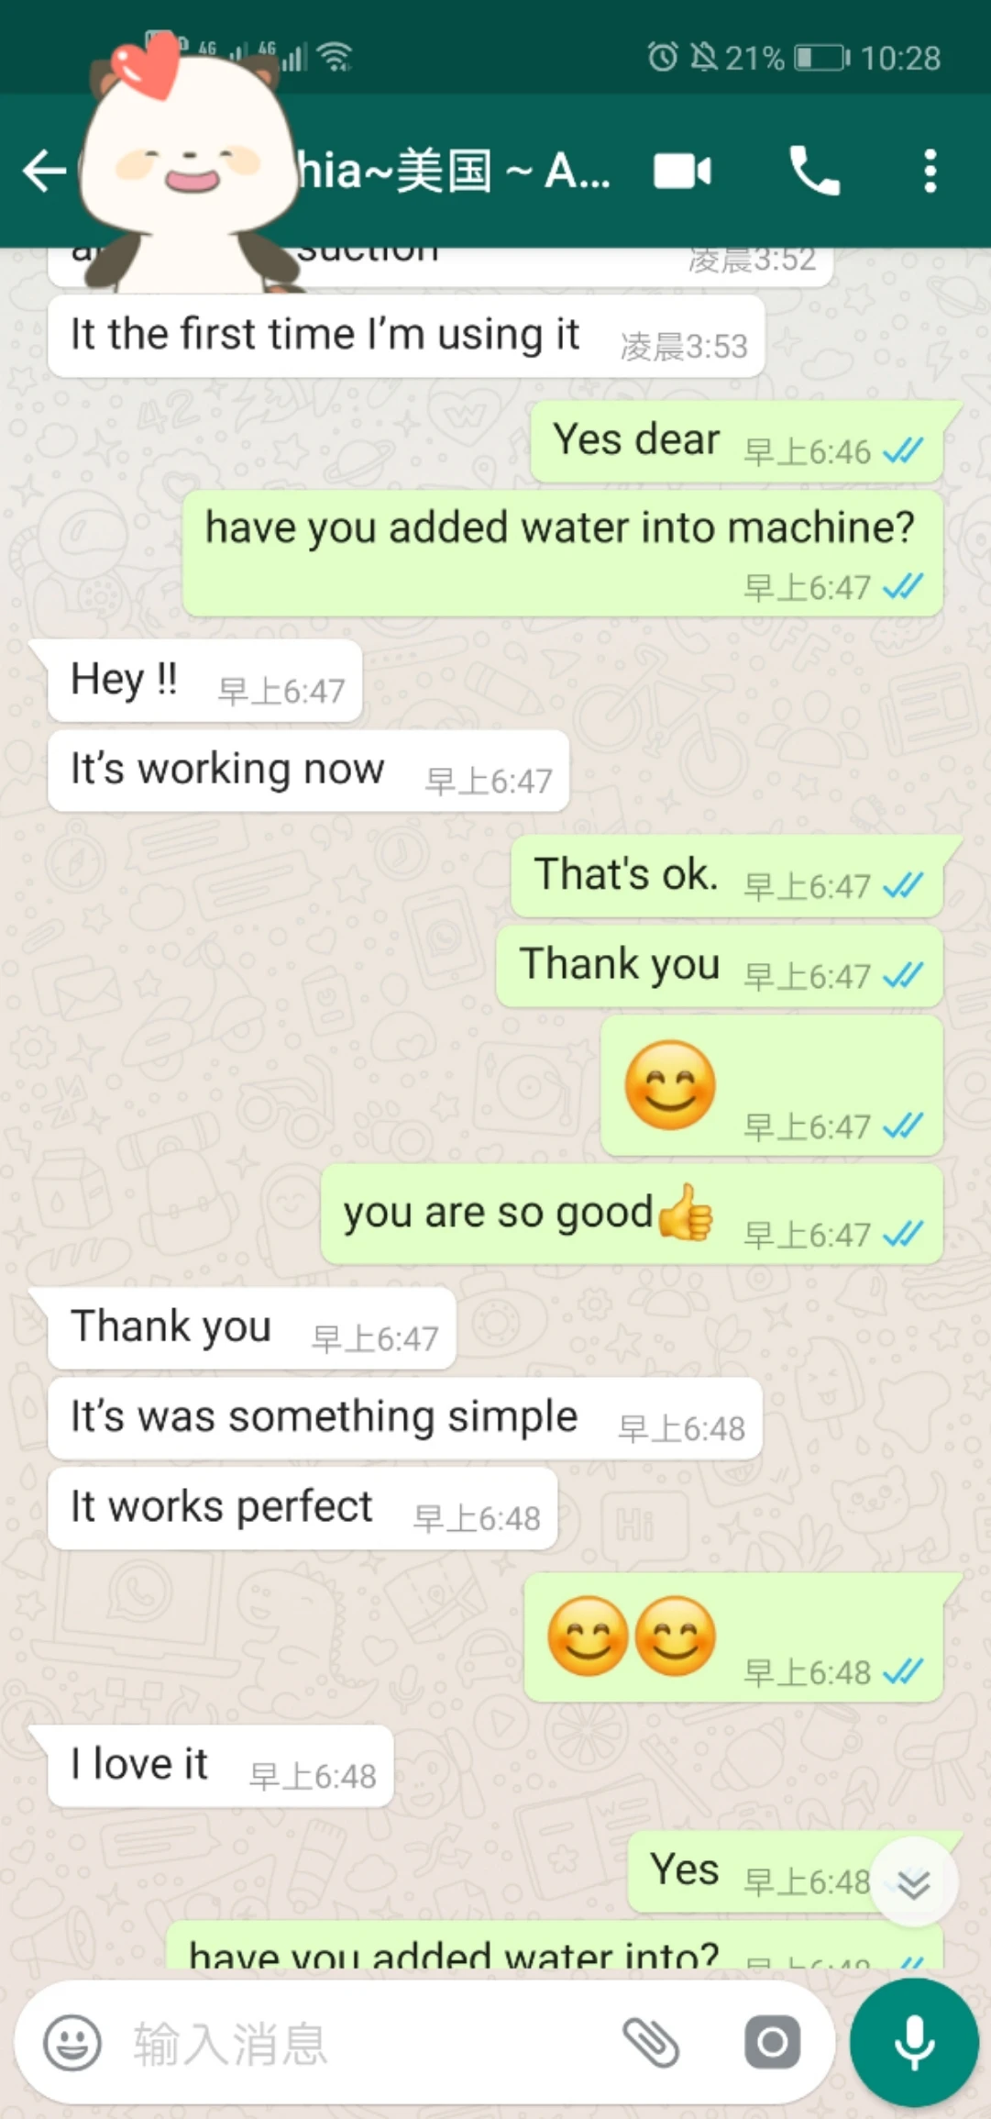991x2119 pixels.
Task: Select the "It's working now" message
Action: pos(308,771)
